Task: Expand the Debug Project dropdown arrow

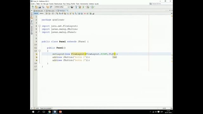Action: [x=90, y=7]
